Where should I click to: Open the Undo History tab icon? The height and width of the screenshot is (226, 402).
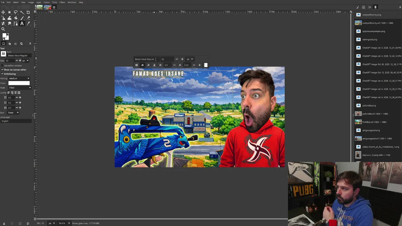(15, 44)
